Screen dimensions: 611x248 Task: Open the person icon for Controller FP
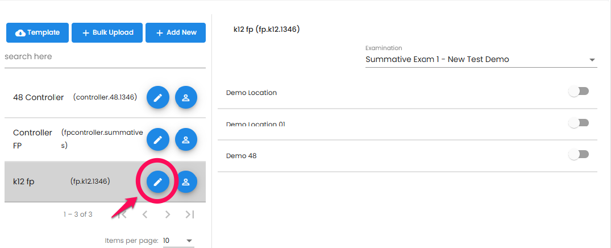tap(186, 139)
